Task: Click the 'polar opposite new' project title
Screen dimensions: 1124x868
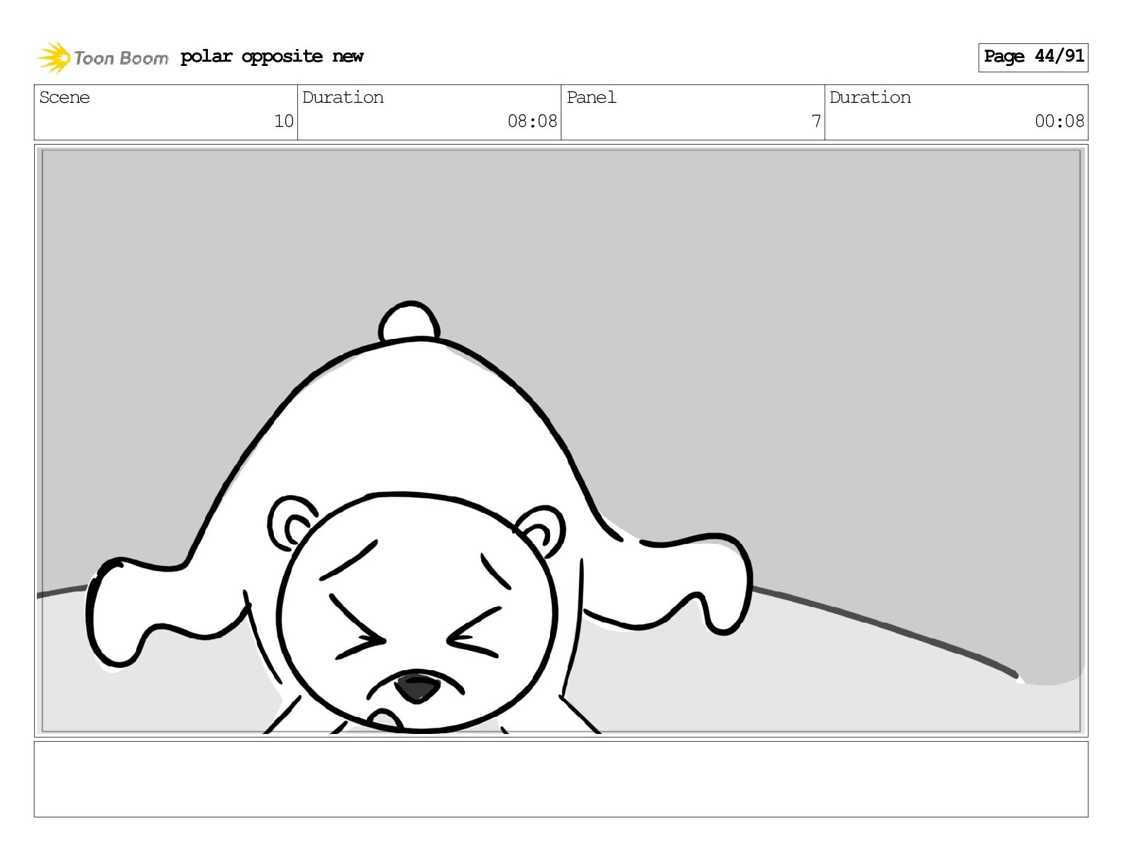Action: tap(272, 57)
